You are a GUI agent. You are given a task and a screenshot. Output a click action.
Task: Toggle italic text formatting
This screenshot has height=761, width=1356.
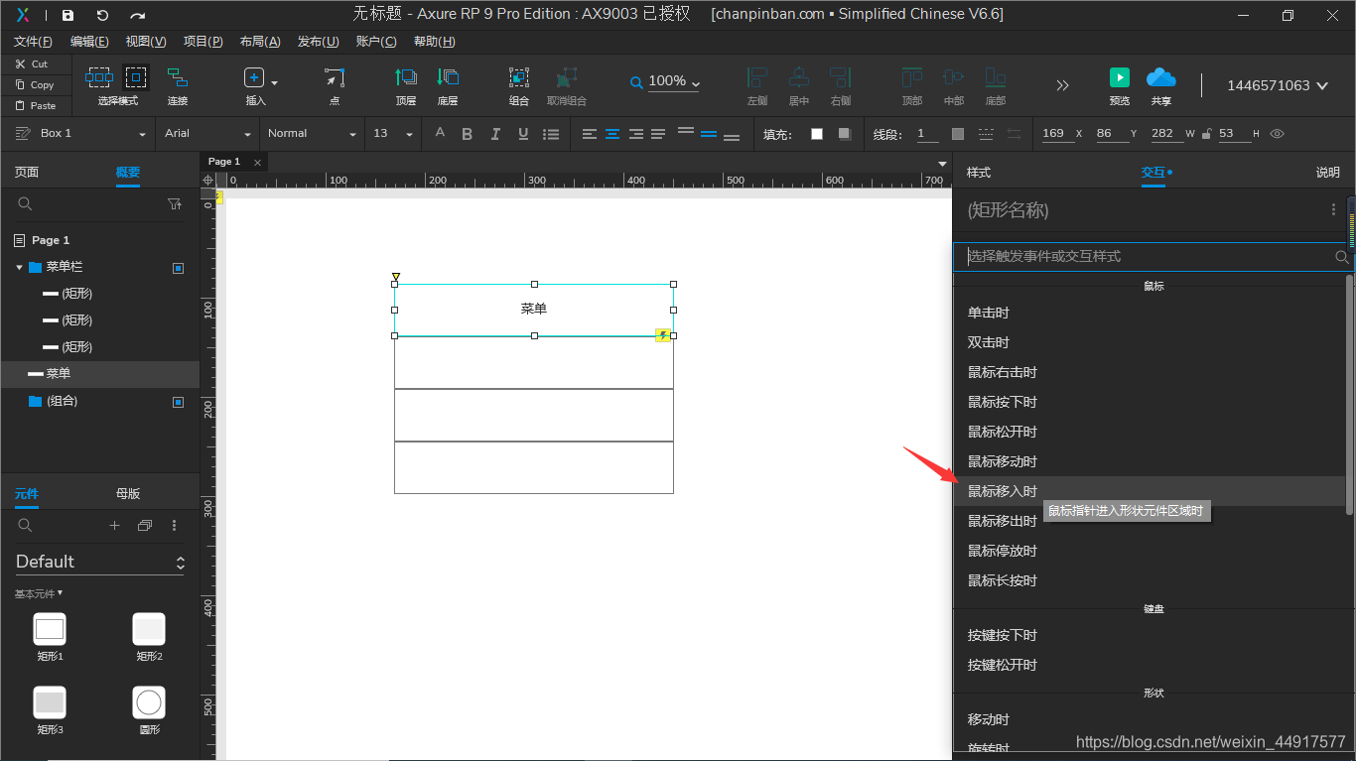pyautogui.click(x=495, y=134)
